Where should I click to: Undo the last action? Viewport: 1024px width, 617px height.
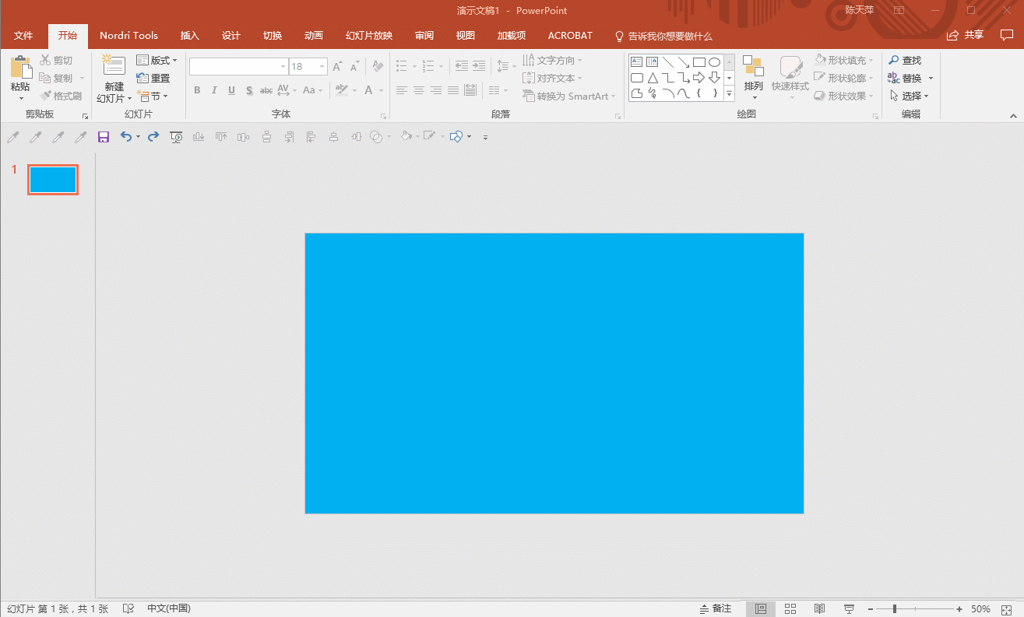pyautogui.click(x=126, y=137)
